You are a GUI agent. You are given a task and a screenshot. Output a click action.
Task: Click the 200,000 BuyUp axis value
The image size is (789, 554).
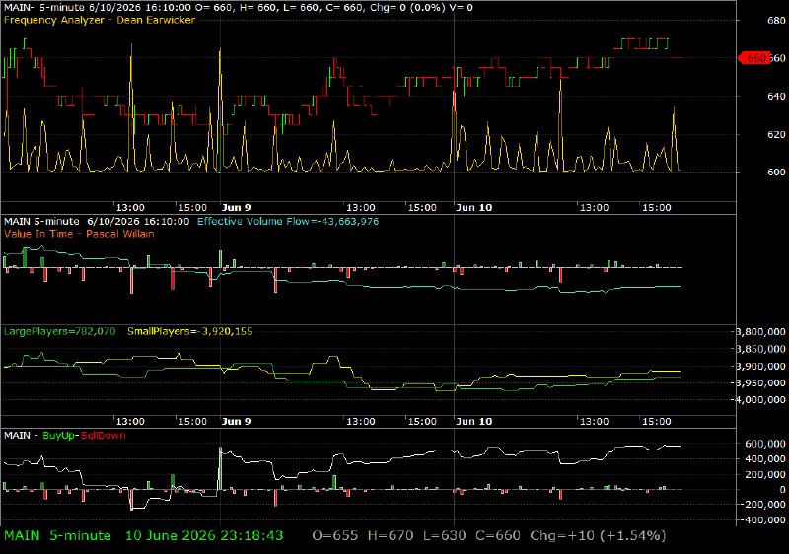coord(765,474)
